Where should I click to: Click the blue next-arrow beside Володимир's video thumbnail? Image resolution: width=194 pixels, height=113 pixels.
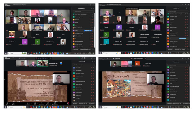(x=61, y=63)
